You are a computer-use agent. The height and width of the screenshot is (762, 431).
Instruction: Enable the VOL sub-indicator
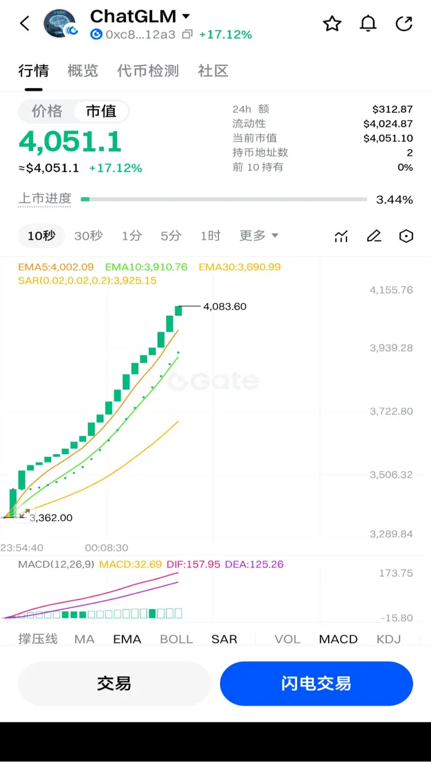[x=287, y=639]
